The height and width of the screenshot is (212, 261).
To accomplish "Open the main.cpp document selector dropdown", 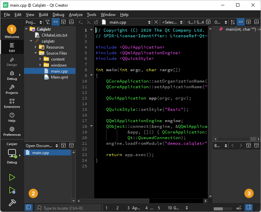I will (x=130, y=22).
